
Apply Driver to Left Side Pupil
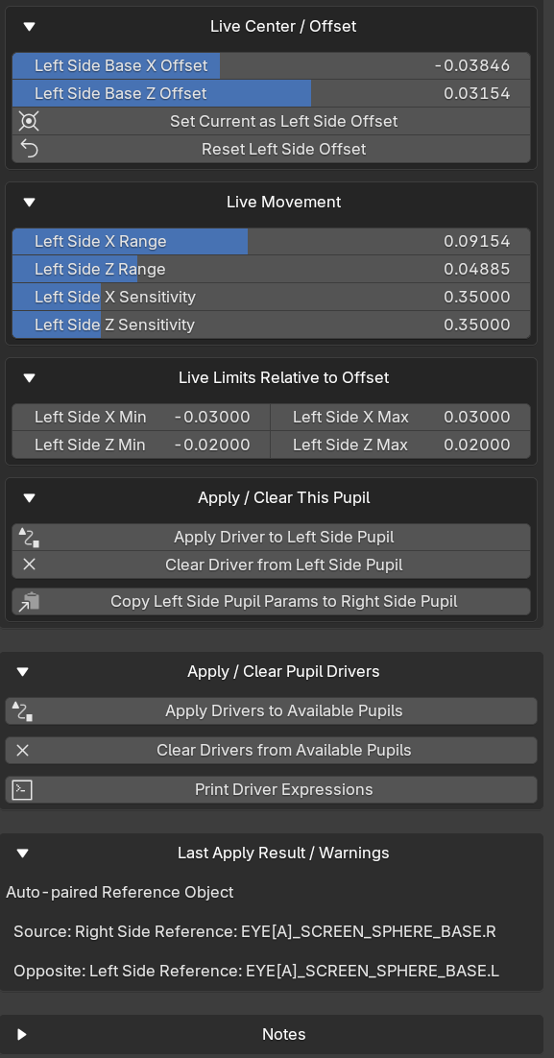pos(272,537)
